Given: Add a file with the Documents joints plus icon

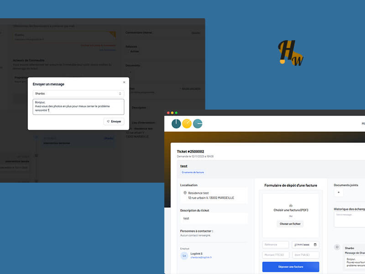Looking at the screenshot, I should tap(339, 192).
